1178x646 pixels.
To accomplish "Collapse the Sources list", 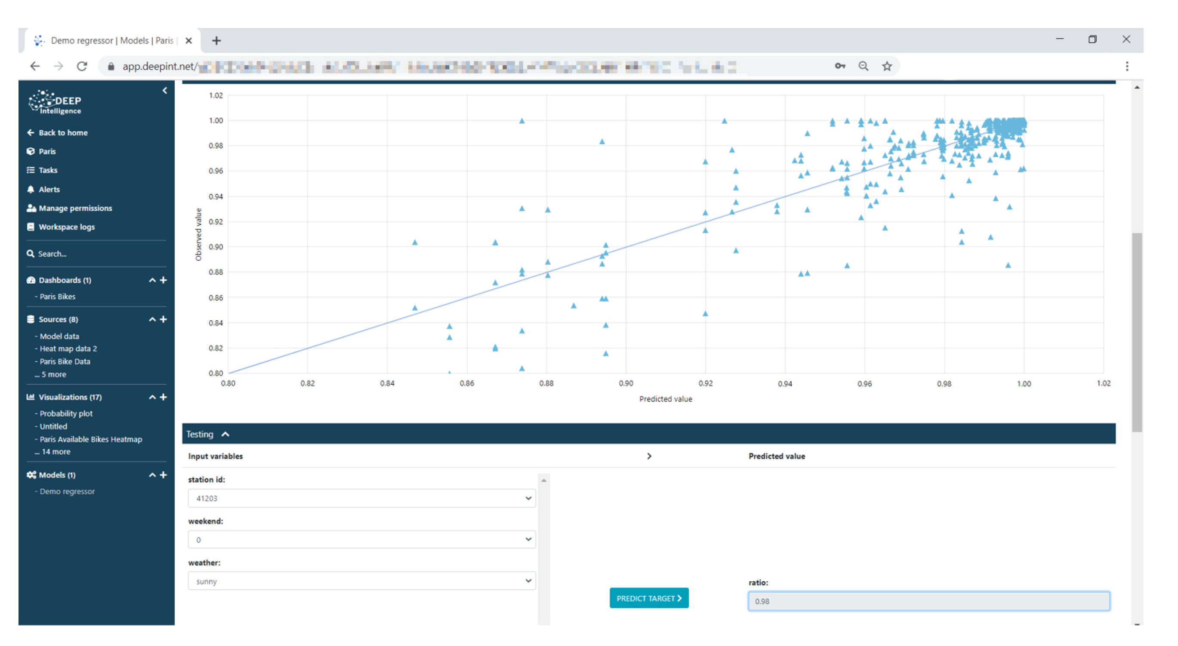I will pyautogui.click(x=152, y=319).
